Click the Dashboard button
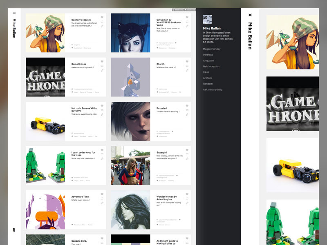This screenshot has width=327, height=245. tap(190, 10)
